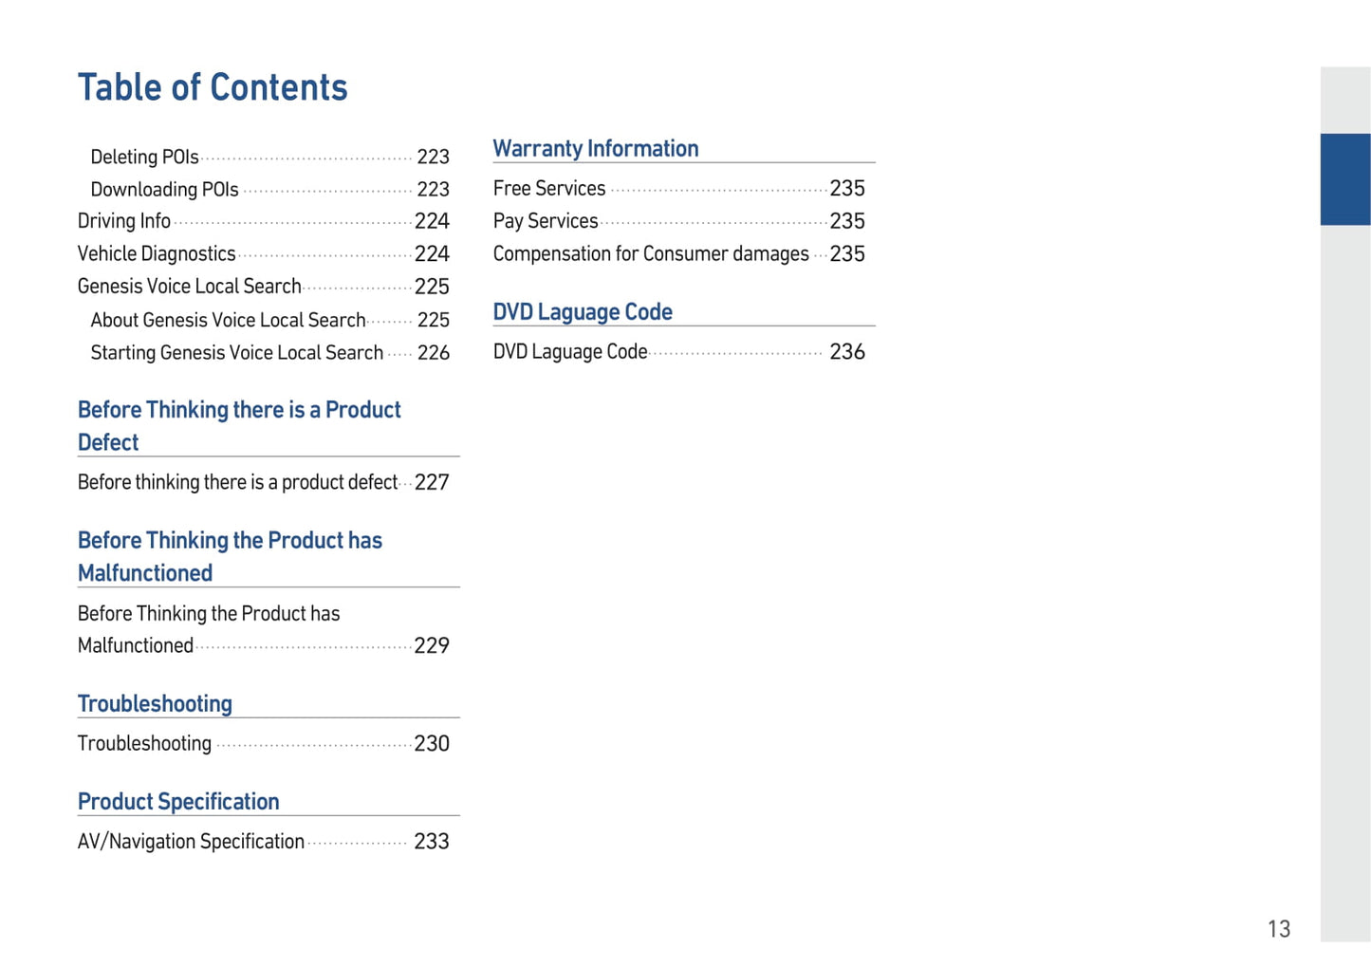The height and width of the screenshot is (967, 1371).
Task: Select the Before Thinking there is a Product Defect heading
Action: point(239,425)
